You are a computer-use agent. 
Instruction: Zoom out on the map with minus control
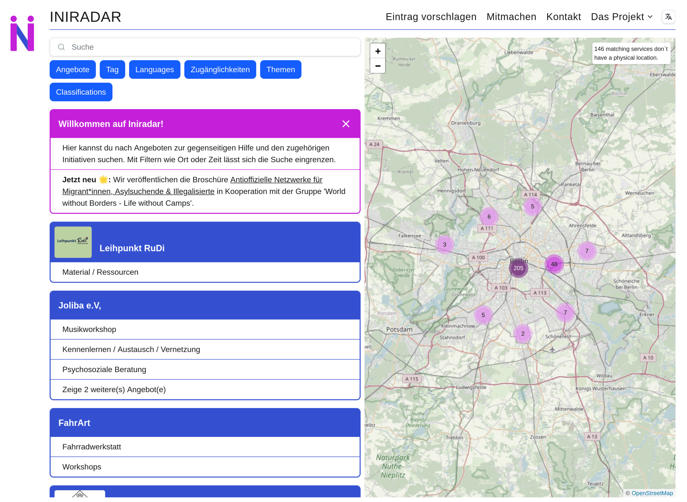click(x=378, y=66)
